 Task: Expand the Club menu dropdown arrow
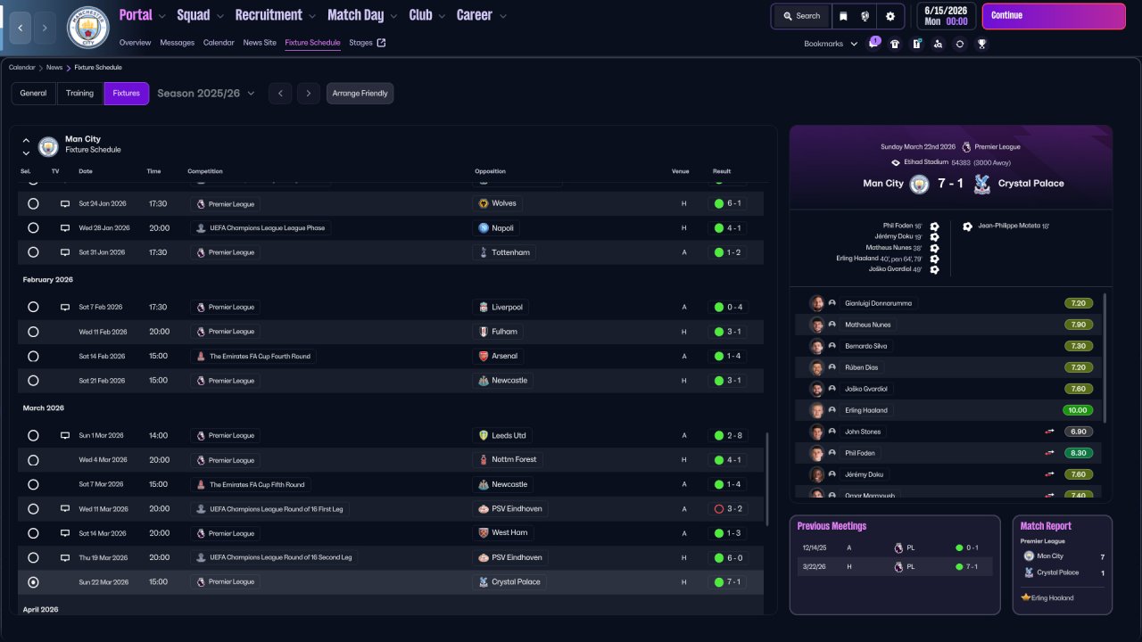point(441,16)
